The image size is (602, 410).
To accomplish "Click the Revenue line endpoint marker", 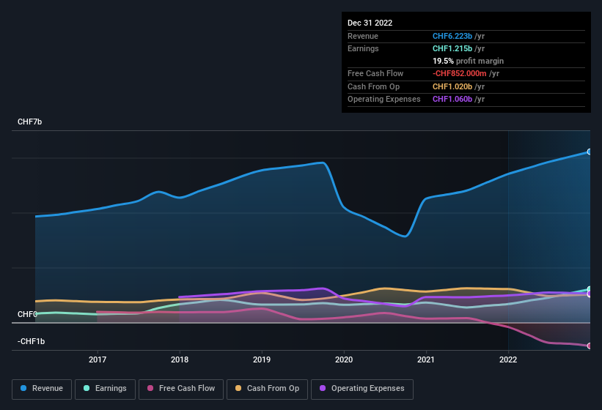I will coord(590,152).
